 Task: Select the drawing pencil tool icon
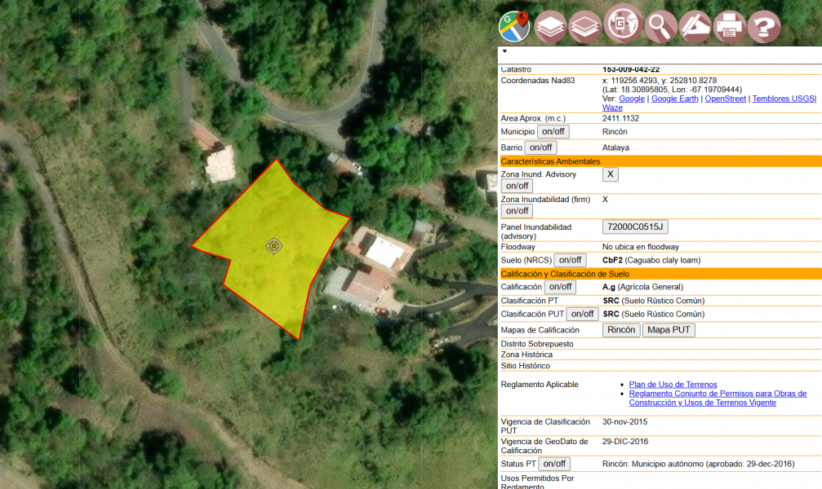tap(693, 25)
